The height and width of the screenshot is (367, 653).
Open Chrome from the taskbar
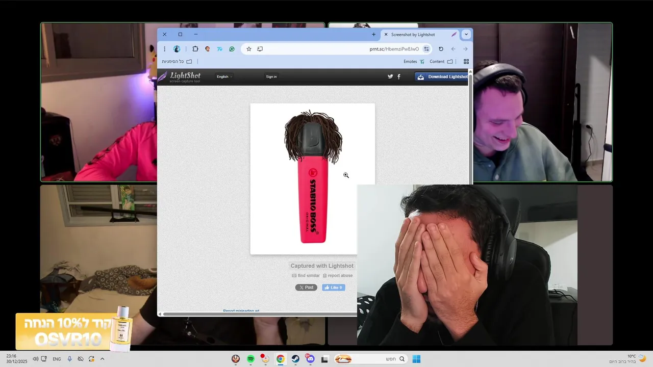click(280, 359)
